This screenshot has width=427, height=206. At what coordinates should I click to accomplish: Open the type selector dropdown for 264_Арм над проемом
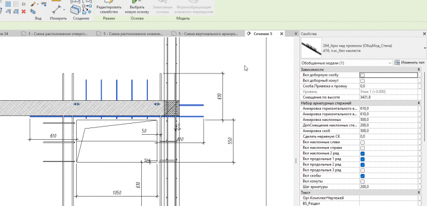point(425,48)
